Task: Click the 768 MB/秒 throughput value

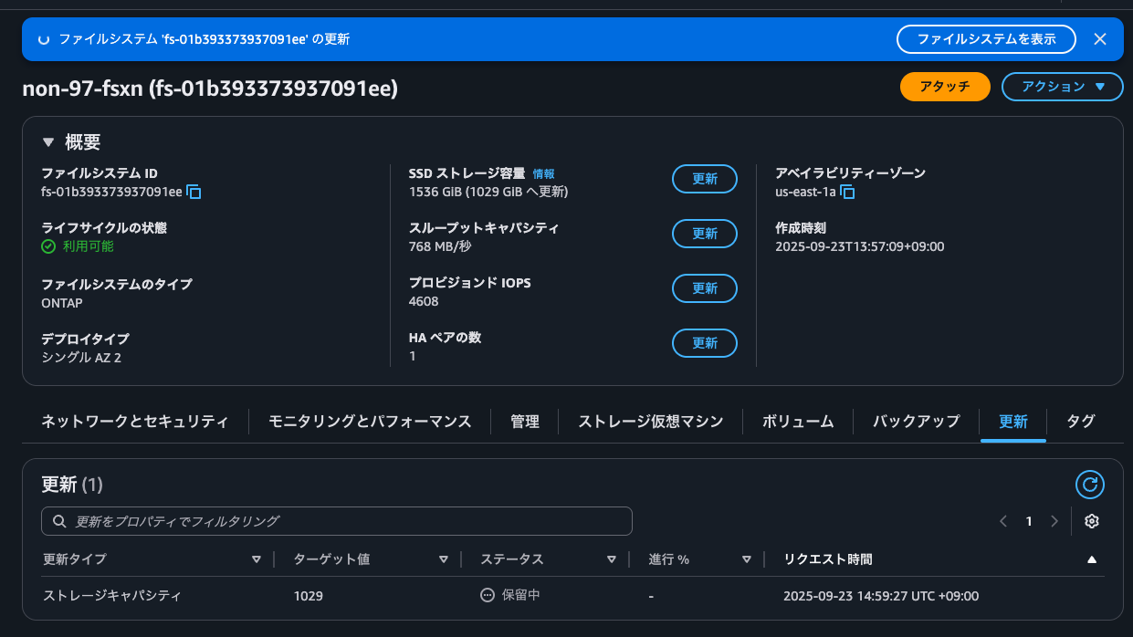Action: [440, 246]
